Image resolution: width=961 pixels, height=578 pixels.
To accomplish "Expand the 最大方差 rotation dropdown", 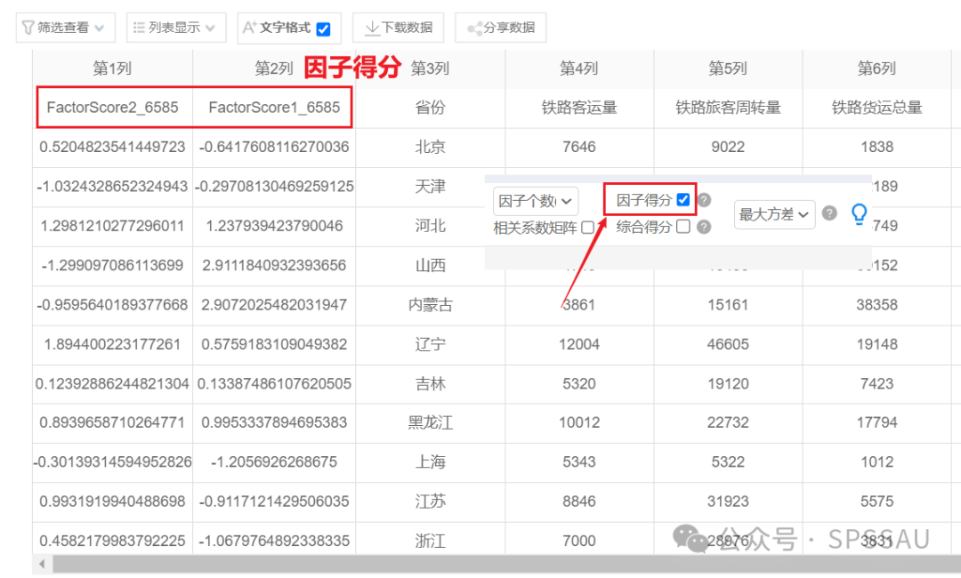I will click(775, 214).
